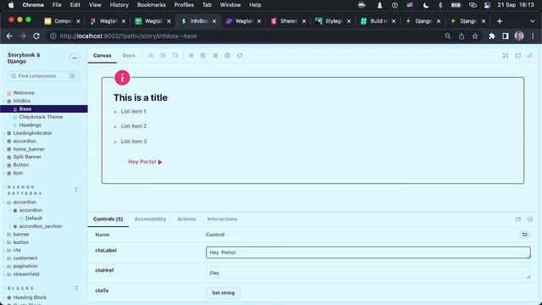
Task: Open the Icon component in sidebar
Action: coord(18,173)
